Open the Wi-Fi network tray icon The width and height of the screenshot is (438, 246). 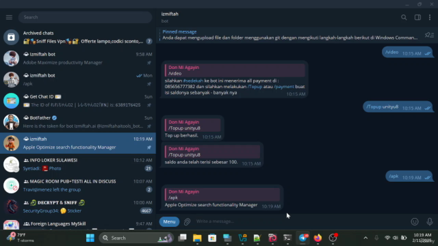387,238
